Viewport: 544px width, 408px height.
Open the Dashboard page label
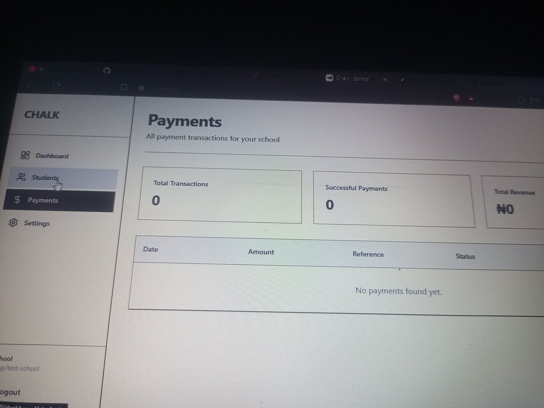(52, 156)
